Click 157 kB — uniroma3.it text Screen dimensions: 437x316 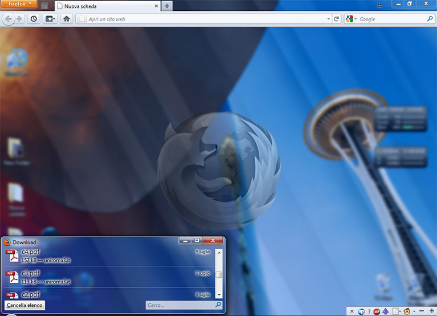[x=46, y=261]
